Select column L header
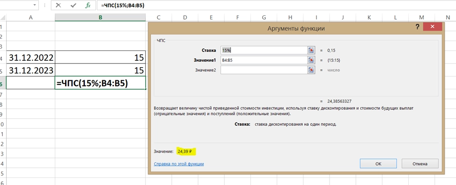Screen dimensions: 456x185 [x=396, y=17]
